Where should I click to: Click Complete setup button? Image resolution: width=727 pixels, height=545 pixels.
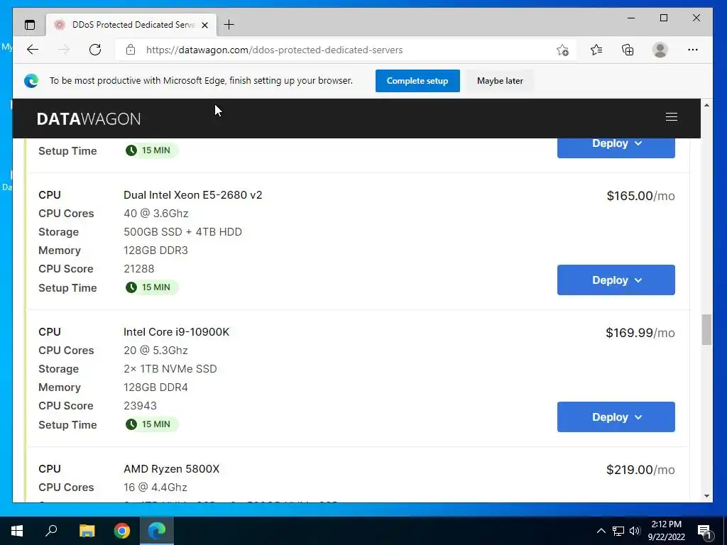(x=417, y=81)
